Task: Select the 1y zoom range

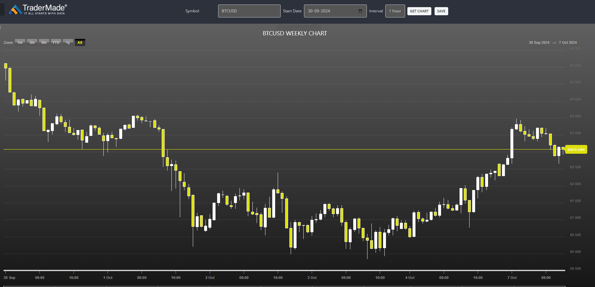Action: [x=68, y=42]
